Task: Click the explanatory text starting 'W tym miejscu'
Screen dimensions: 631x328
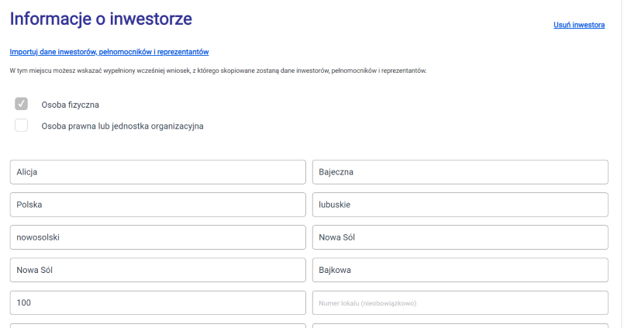Action: pyautogui.click(x=218, y=71)
